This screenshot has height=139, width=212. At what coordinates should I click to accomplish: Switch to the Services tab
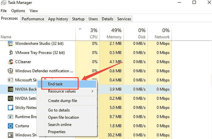pyautogui.click(x=124, y=19)
